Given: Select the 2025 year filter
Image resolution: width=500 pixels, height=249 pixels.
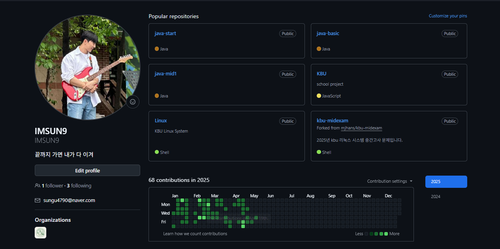Looking at the screenshot, I should click(446, 182).
